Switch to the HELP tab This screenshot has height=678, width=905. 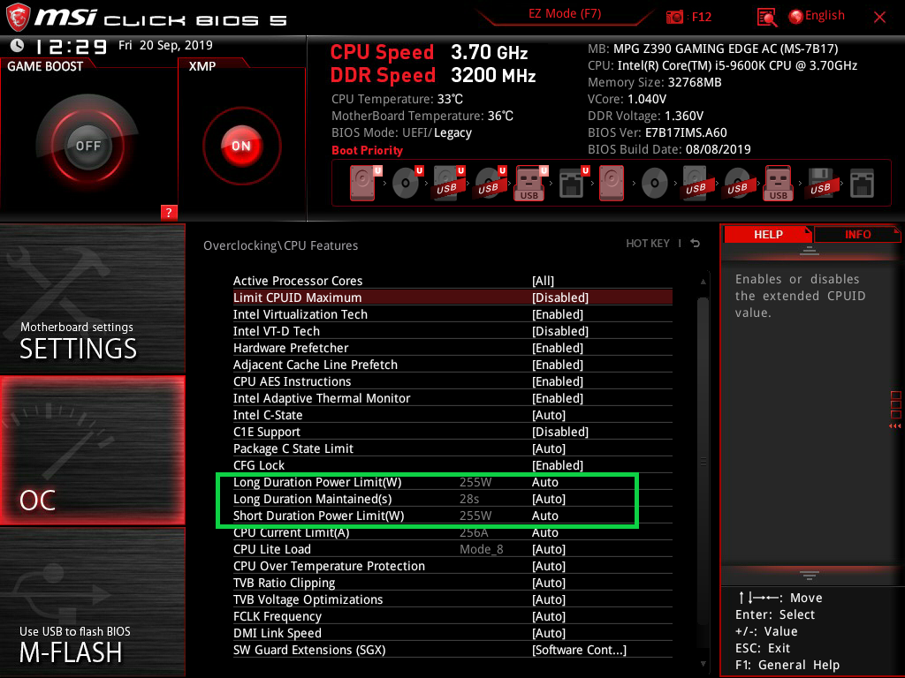768,234
